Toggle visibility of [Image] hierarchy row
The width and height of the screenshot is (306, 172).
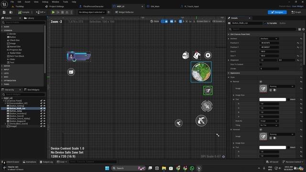click(44, 126)
